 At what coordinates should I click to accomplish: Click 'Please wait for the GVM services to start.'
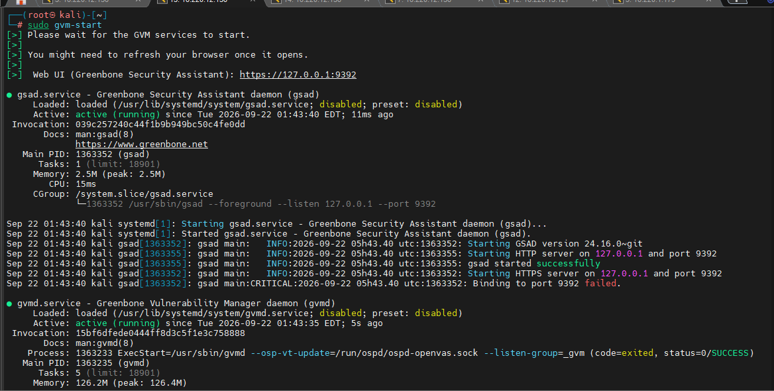(x=138, y=35)
